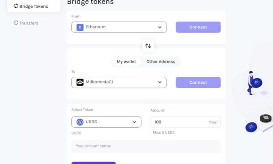The image size is (273, 164).
Task: Expand the Select Token dropdown
Action: 134,122
